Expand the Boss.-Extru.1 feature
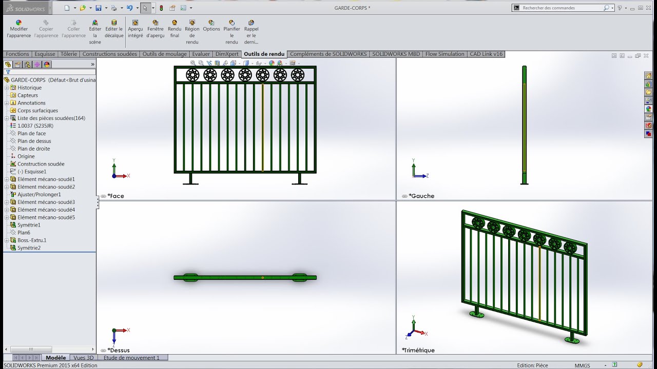 tap(7, 240)
